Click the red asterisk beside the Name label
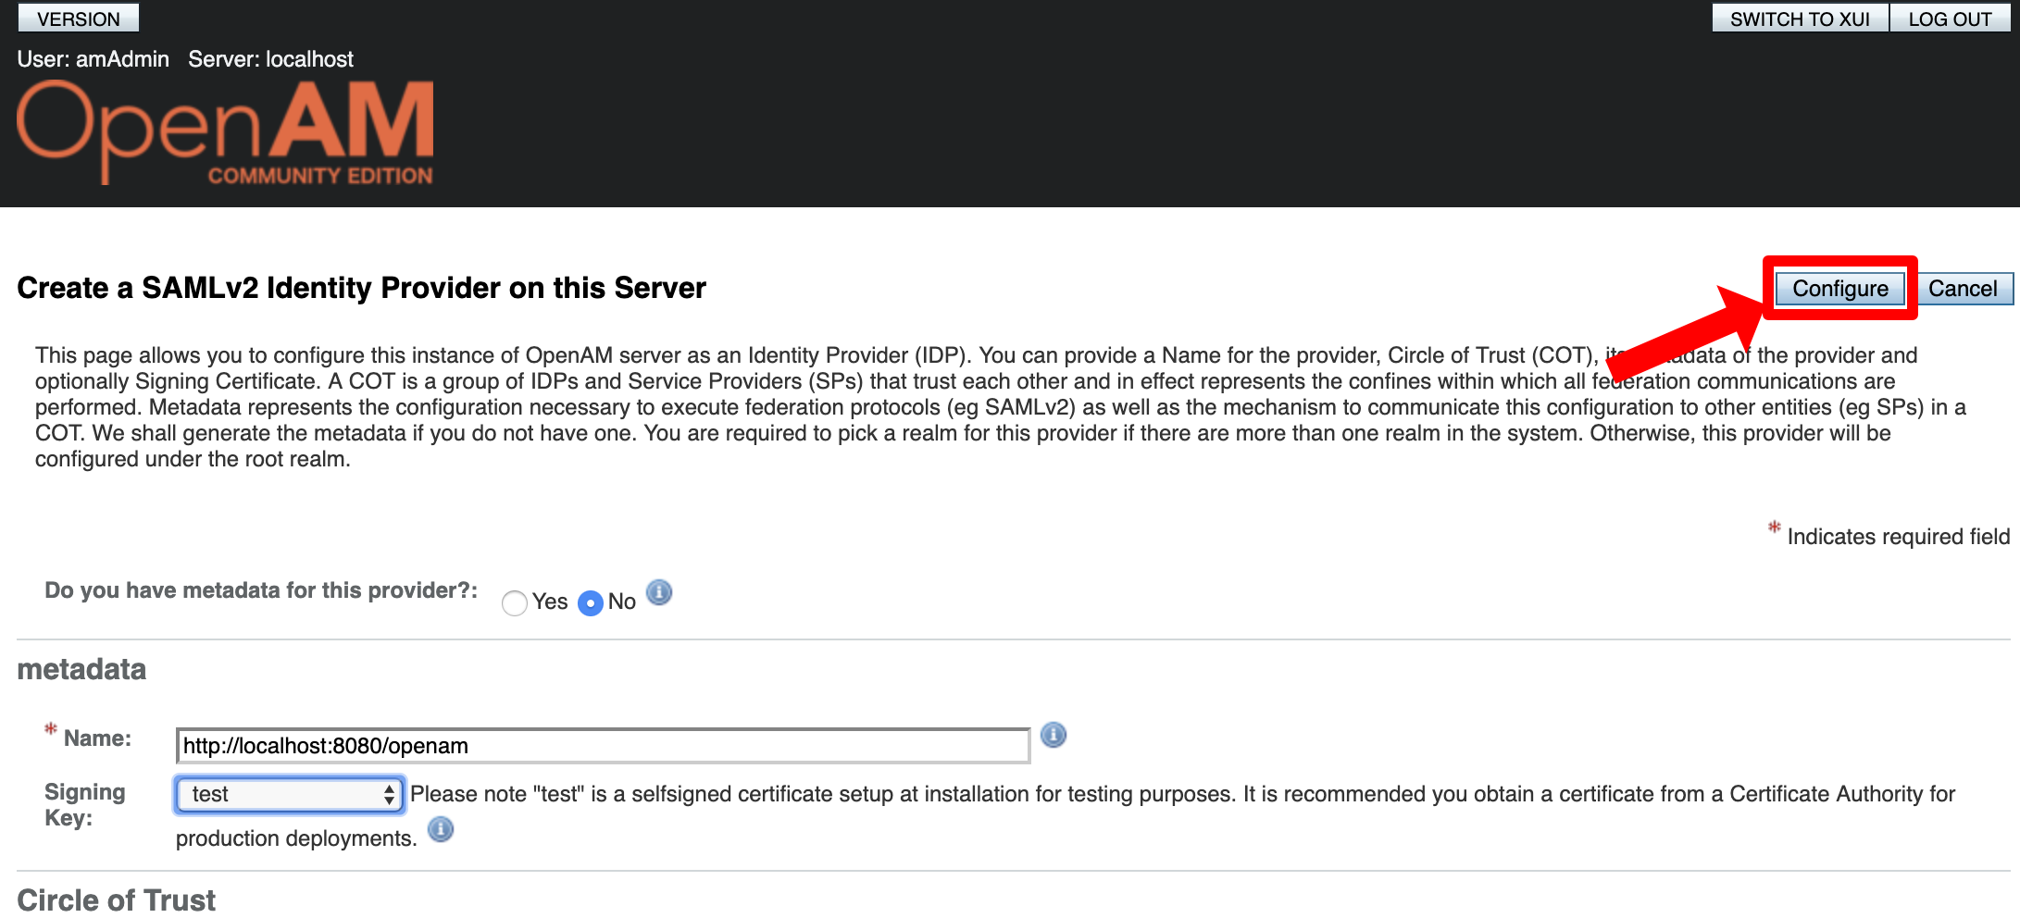Image resolution: width=2020 pixels, height=918 pixels. pyautogui.click(x=51, y=729)
